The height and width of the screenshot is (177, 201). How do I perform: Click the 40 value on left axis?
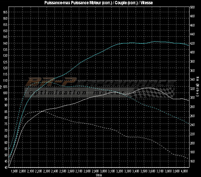point(6,167)
